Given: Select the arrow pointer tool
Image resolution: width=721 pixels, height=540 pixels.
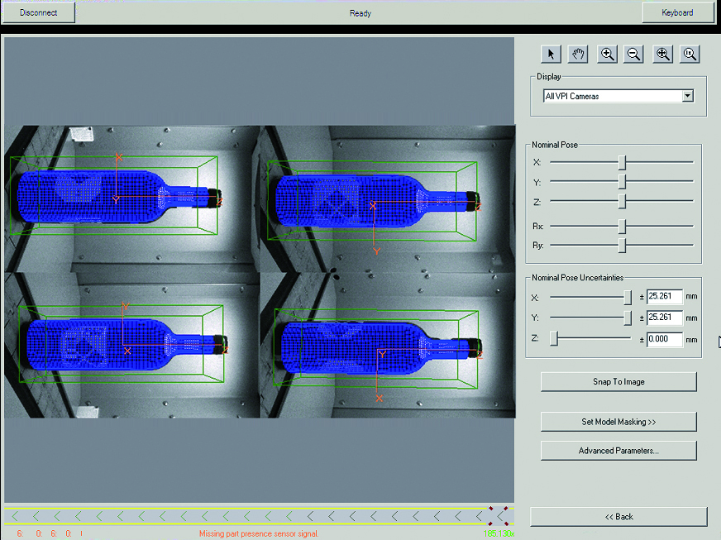Looking at the screenshot, I should click(550, 53).
